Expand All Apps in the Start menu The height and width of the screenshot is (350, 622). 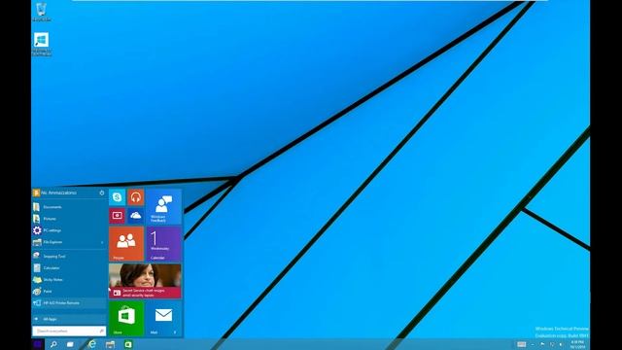(69, 319)
